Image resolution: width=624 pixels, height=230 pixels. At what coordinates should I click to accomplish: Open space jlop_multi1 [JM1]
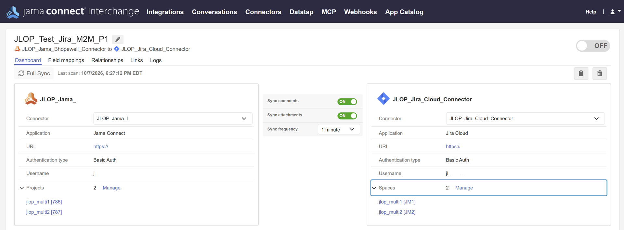coord(397,202)
